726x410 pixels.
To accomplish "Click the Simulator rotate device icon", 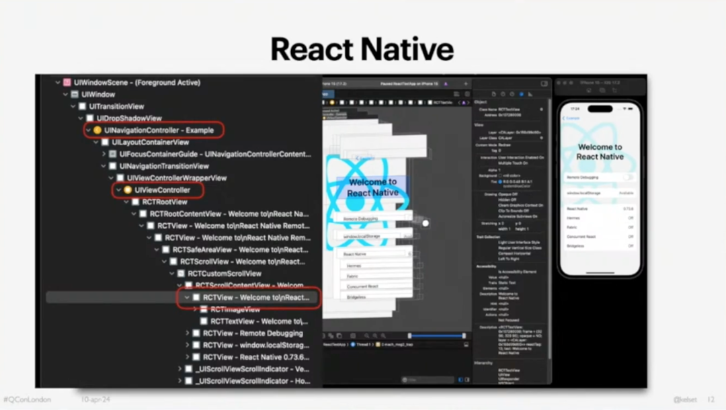I will click(615, 91).
